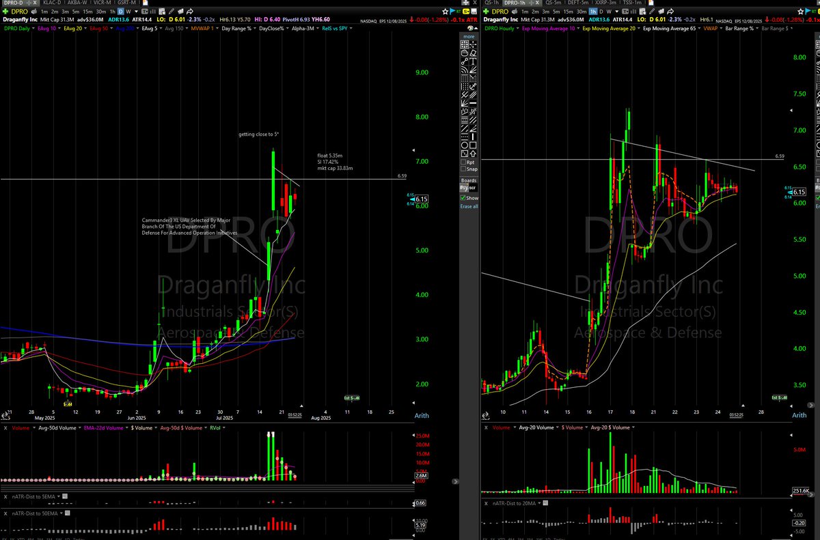820x540 pixels.
Task: Switch to the AKBA-W tab
Action: pyautogui.click(x=77, y=3)
